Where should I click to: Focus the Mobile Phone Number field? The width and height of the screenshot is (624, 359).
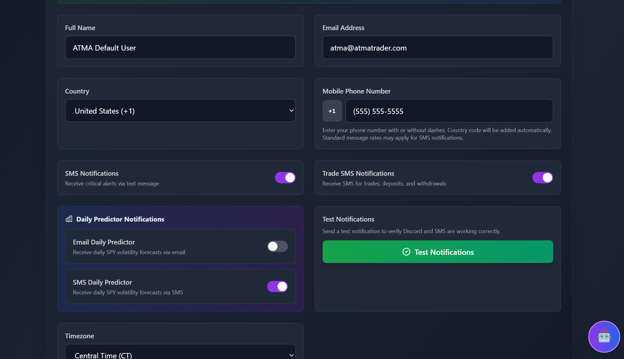449,110
